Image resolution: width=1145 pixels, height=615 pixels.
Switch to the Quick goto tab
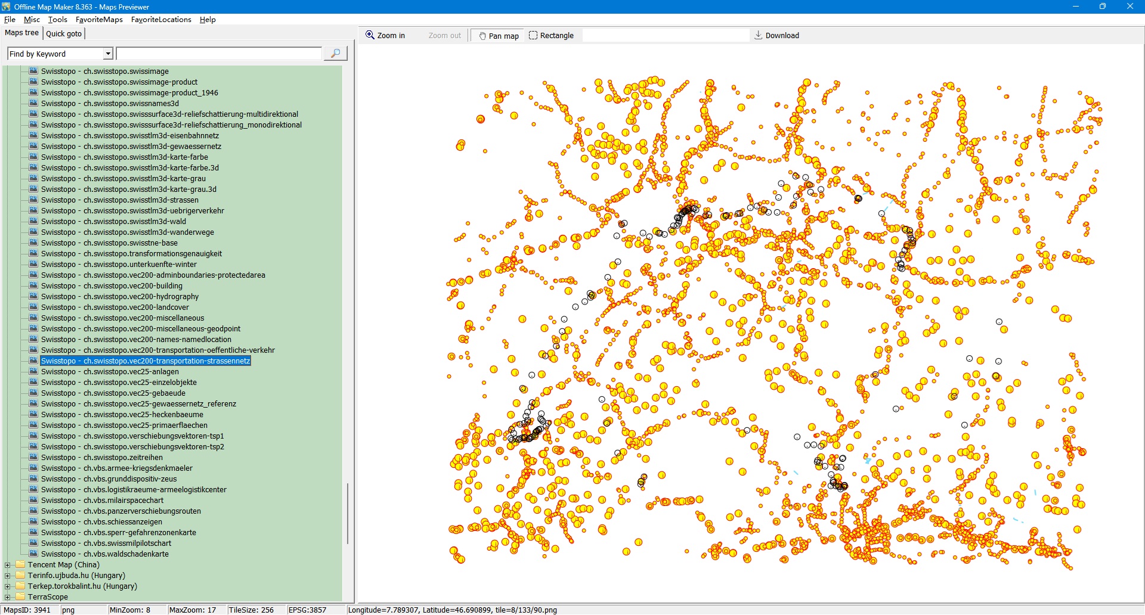click(x=64, y=33)
